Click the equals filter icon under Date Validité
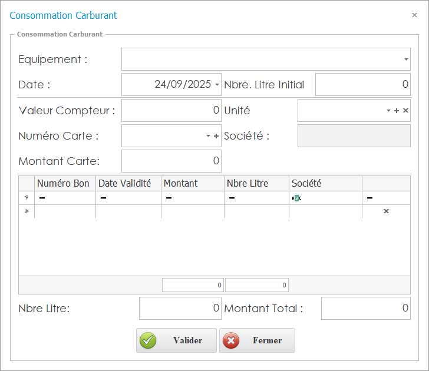429x371 pixels. [x=103, y=198]
